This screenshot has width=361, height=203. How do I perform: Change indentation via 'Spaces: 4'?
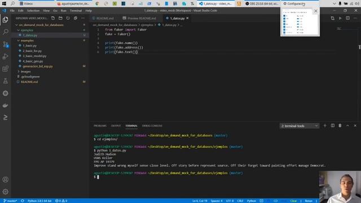point(217,201)
